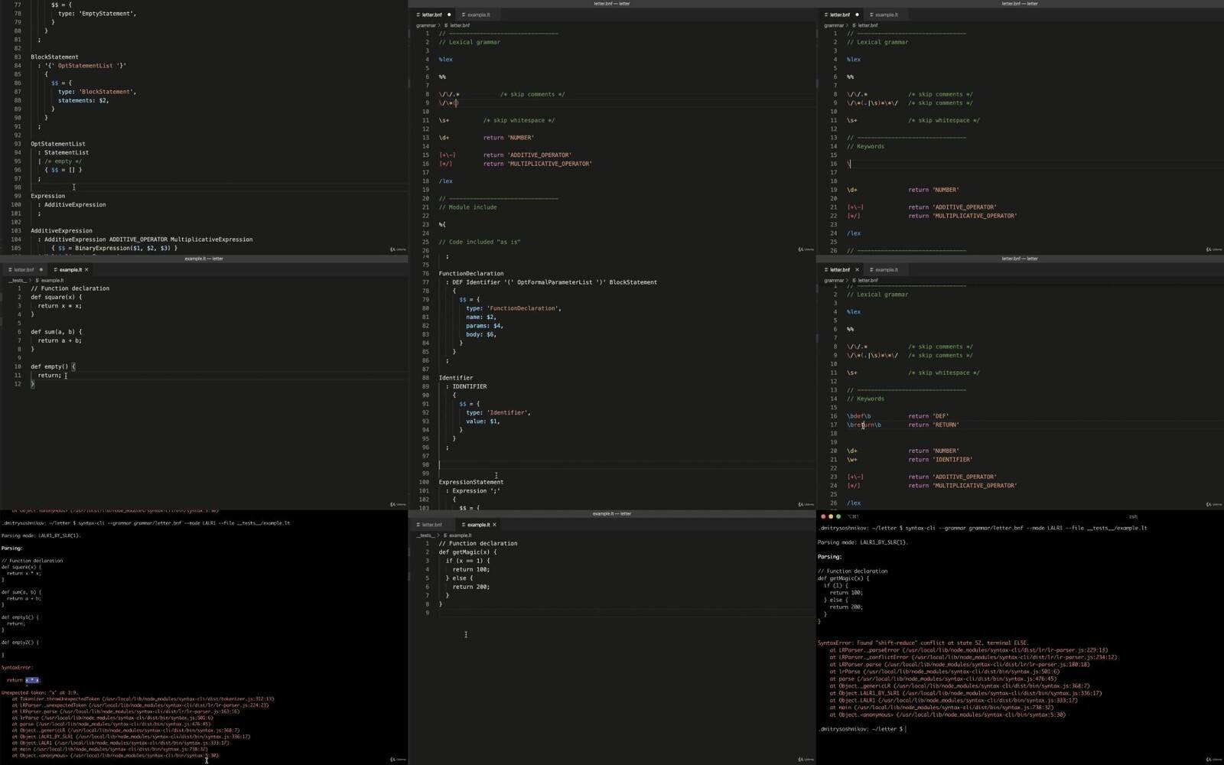This screenshot has height=765, width=1224.
Task: Open the example.lt tab in the panel with the empty Keywords section
Action: click(886, 15)
